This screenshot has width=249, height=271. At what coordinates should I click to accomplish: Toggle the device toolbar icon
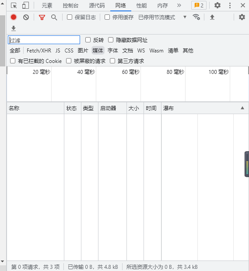tap(25, 6)
